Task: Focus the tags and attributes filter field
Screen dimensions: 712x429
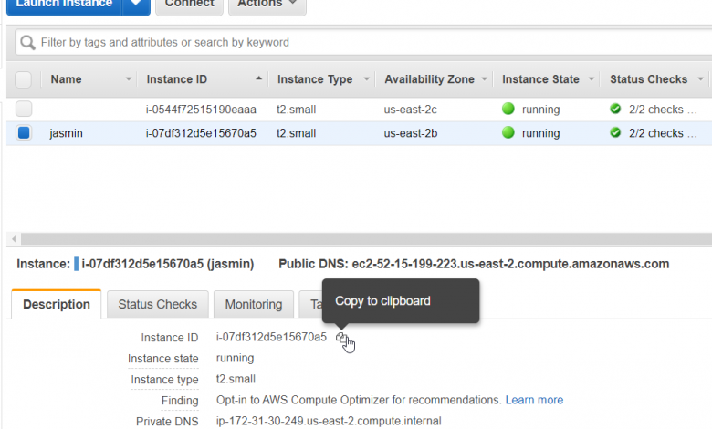Action: 365,42
